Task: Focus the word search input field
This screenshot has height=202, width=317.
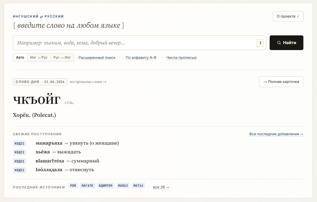Action: click(140, 43)
